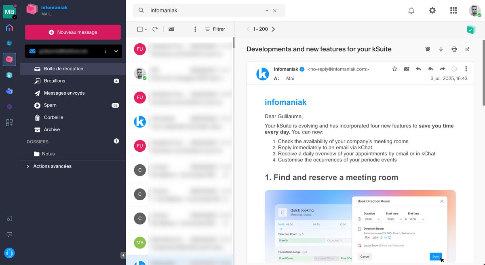Click the snooze alarm clock icon

[428, 49]
